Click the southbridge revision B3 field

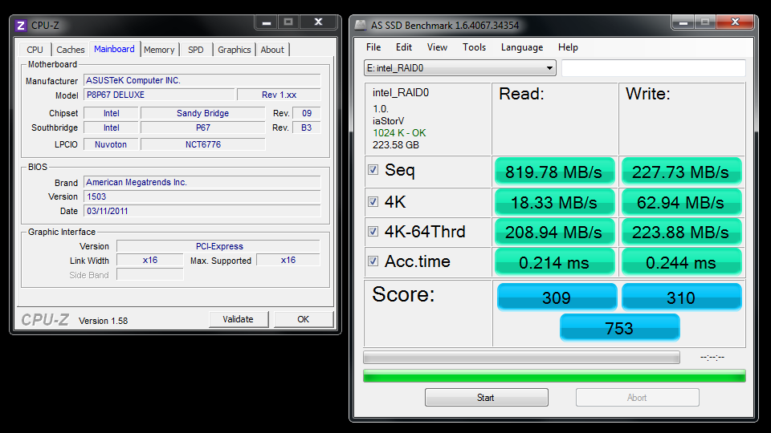(x=306, y=127)
